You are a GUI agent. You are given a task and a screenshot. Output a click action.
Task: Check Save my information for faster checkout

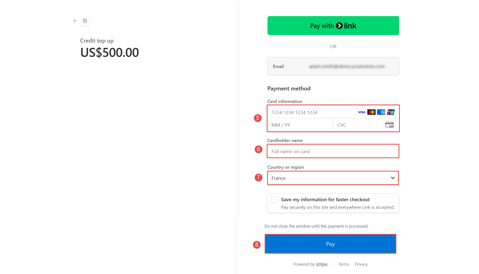[274, 199]
